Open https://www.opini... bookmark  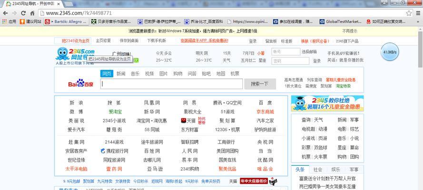pyautogui.click(x=247, y=21)
